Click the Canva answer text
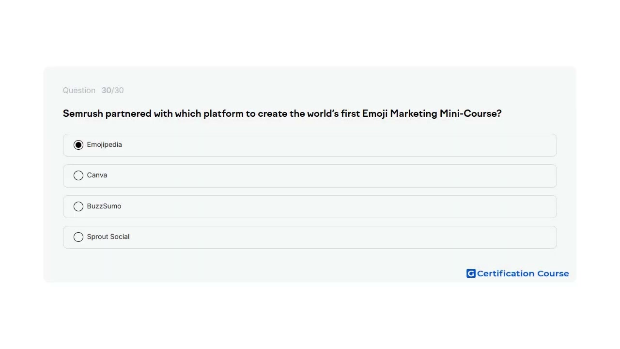620x349 pixels. [x=97, y=175]
